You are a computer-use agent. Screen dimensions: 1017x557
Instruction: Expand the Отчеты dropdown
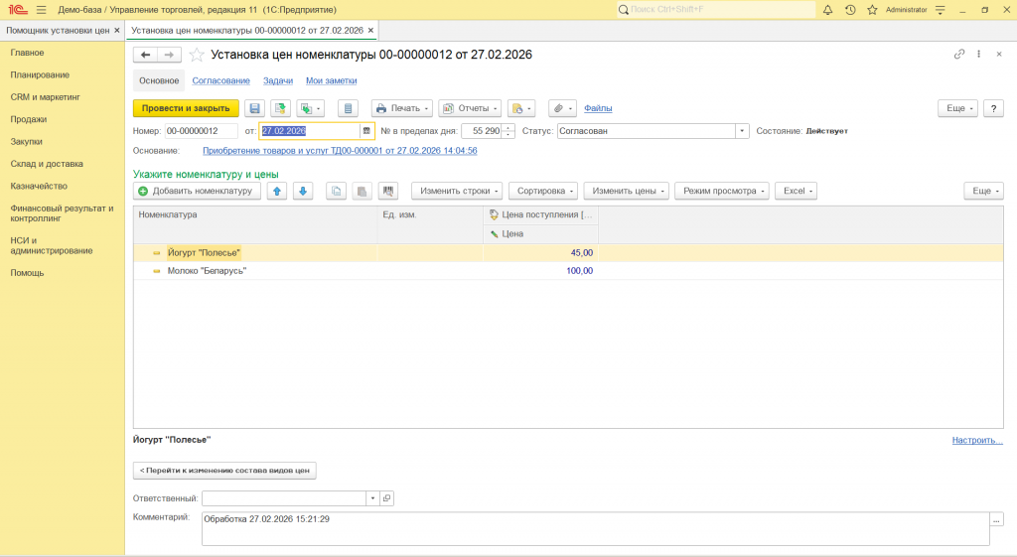coord(470,108)
